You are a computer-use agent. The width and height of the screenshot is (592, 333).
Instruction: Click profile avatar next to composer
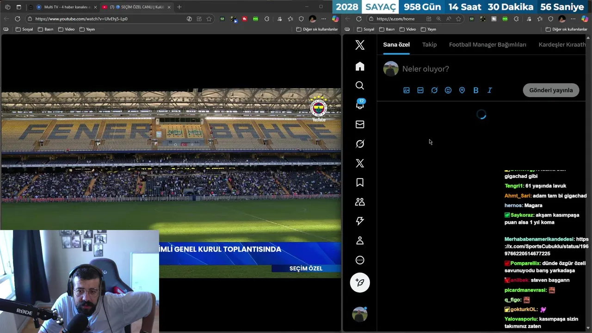click(x=391, y=68)
